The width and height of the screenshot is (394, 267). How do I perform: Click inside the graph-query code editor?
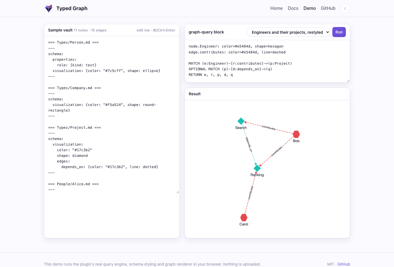click(267, 61)
